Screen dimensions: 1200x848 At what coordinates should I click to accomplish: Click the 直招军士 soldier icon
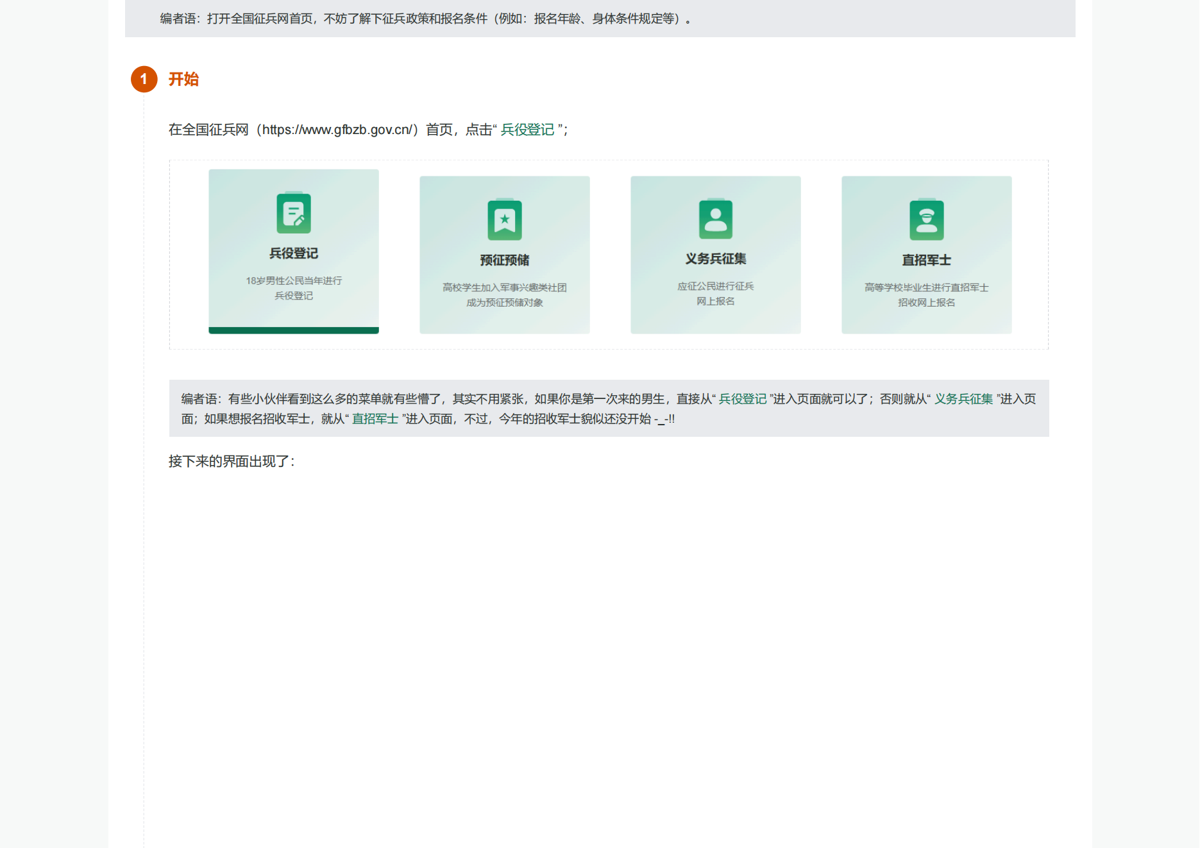pos(926,220)
